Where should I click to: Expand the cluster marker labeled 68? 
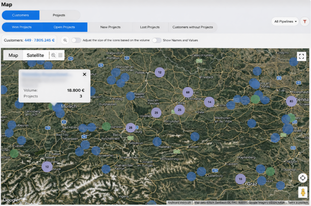coord(188,92)
